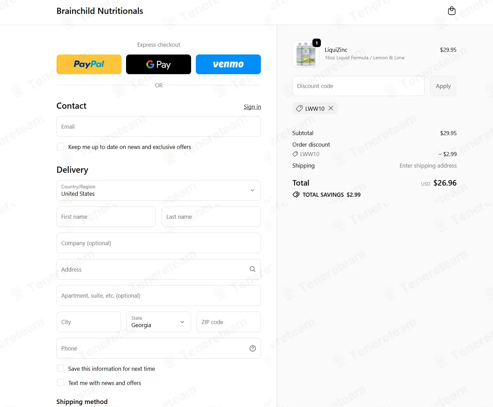Click the item quantity badge on LiquiZinc

pos(316,43)
